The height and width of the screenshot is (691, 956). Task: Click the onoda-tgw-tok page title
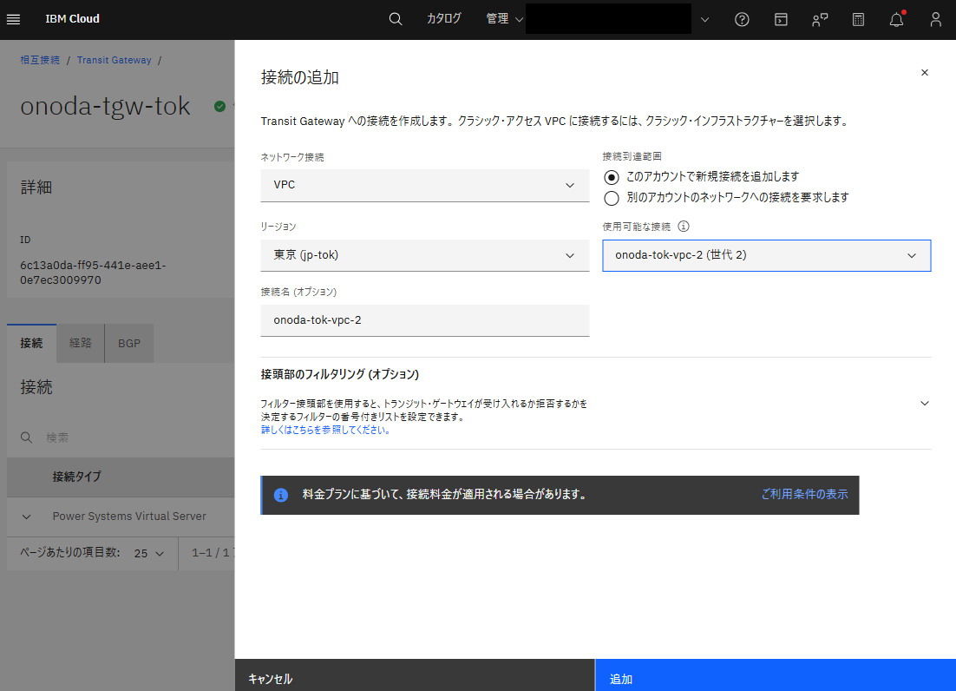105,106
